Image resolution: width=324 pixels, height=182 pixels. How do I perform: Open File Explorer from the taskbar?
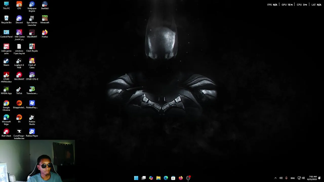click(x=158, y=178)
